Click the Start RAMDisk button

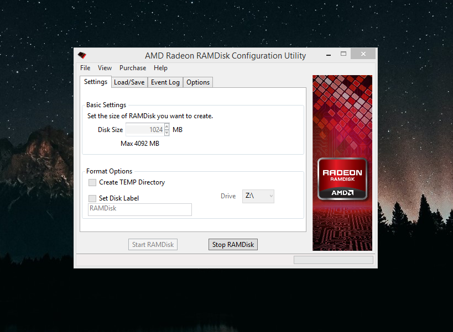tap(153, 245)
